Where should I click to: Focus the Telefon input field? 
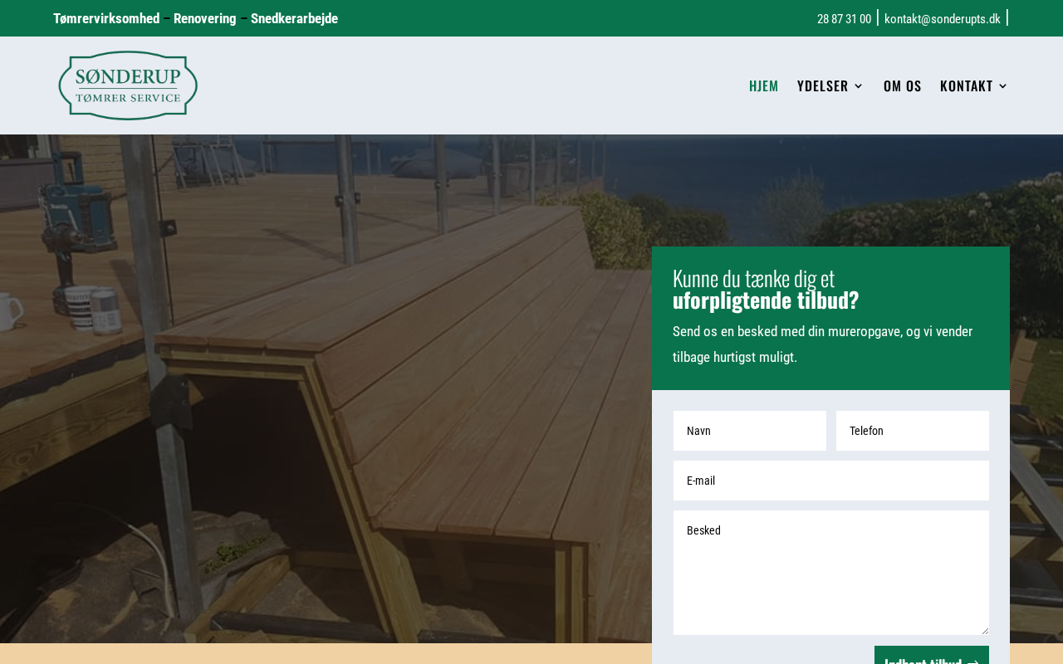913,431
